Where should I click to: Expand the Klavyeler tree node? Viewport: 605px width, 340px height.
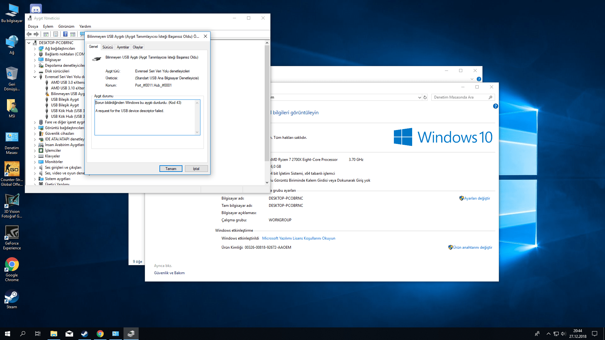(x=35, y=156)
